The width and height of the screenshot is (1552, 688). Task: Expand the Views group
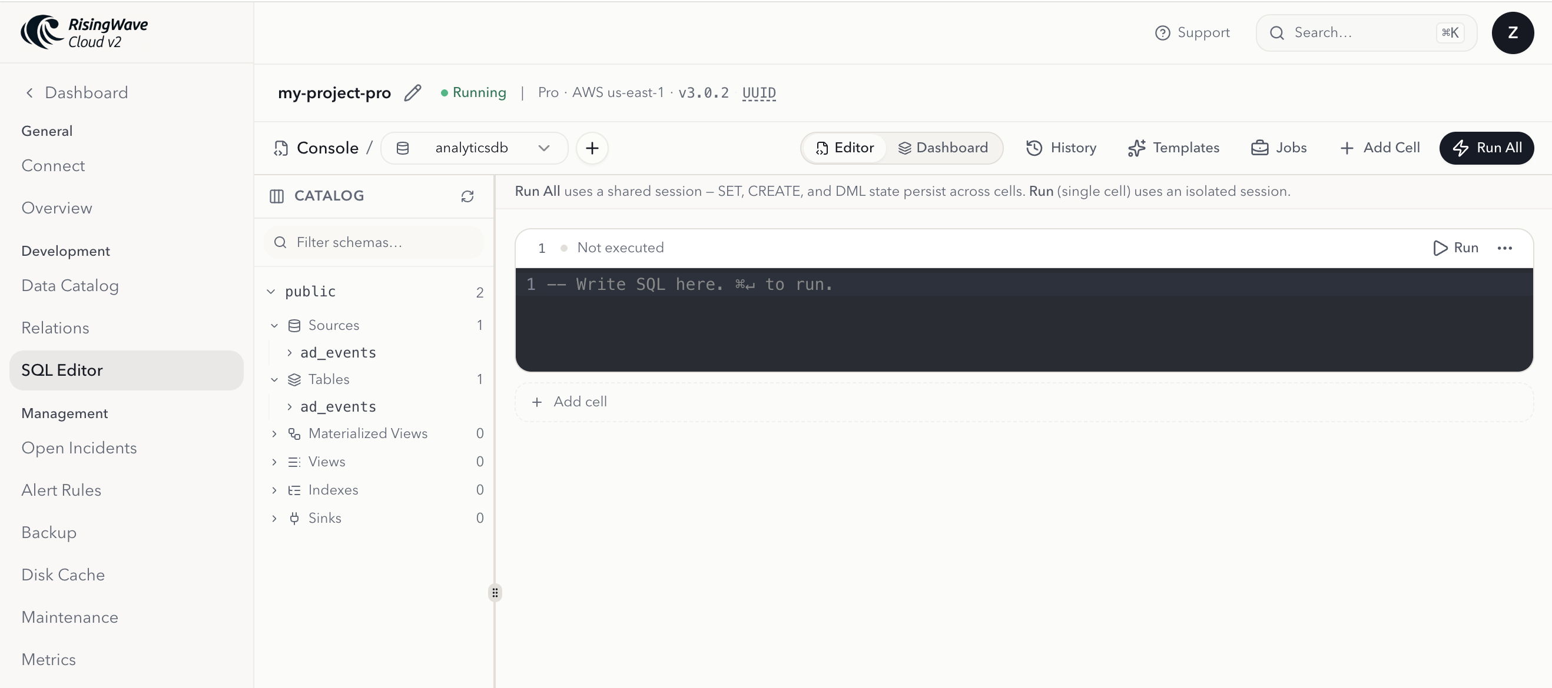click(x=274, y=462)
